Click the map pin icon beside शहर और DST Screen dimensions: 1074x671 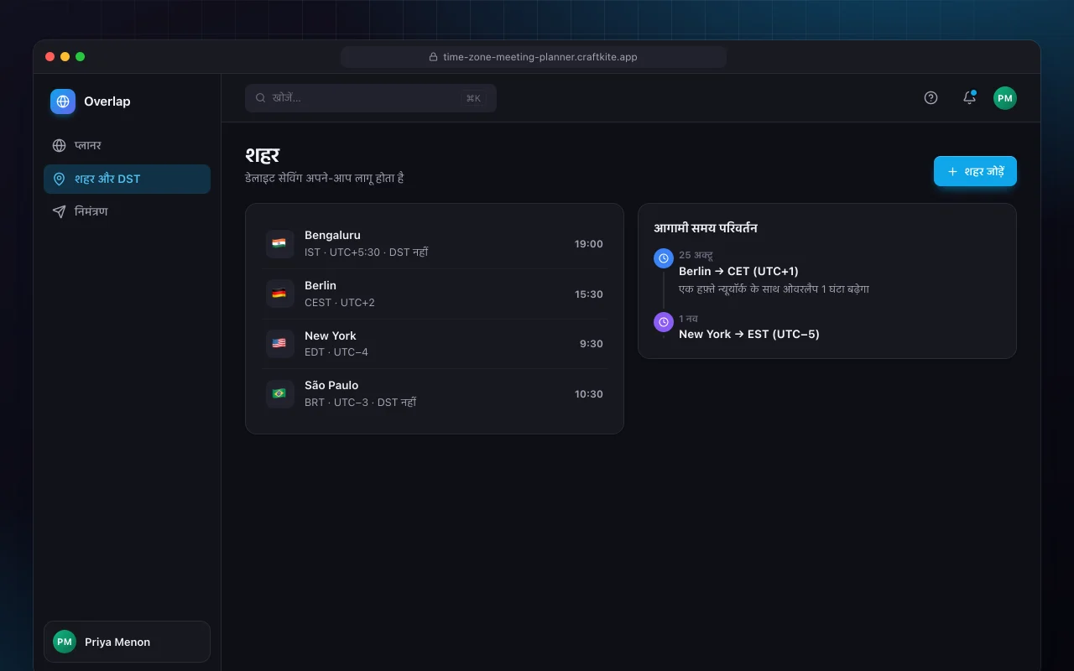click(59, 179)
